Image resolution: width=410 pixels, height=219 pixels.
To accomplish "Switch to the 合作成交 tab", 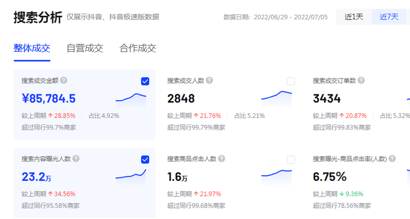I will pos(138,48).
